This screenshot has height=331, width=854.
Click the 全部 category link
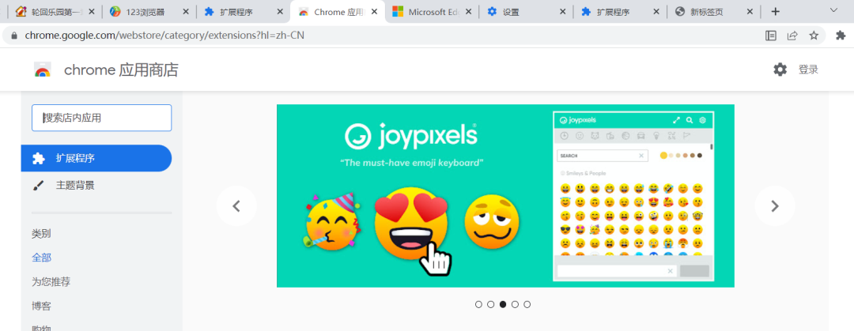point(41,258)
